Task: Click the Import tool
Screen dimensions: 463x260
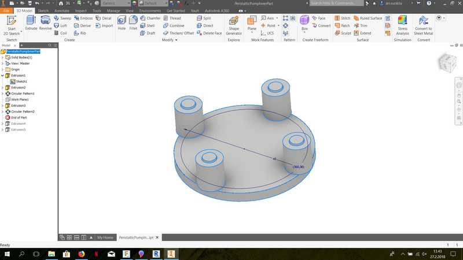Action: click(x=104, y=25)
